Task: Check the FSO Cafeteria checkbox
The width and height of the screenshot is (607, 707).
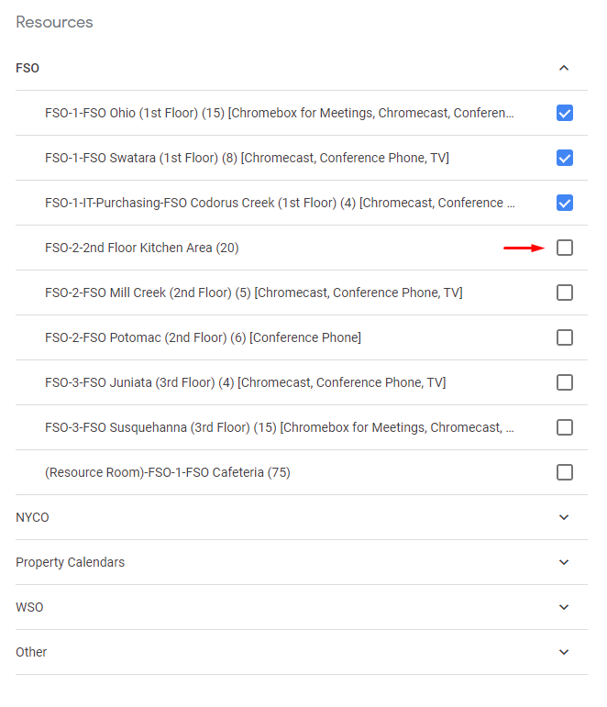Action: tap(565, 472)
